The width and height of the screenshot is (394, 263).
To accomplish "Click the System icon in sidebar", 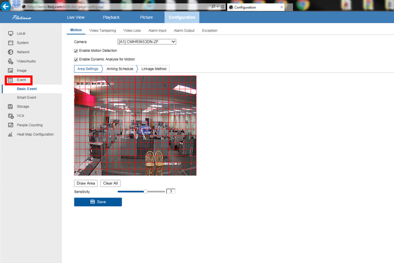I will [10, 43].
